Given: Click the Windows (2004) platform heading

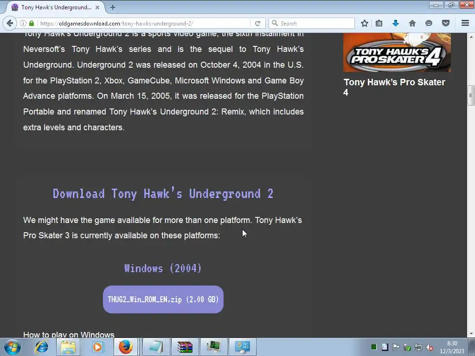Looking at the screenshot, I should 163,268.
